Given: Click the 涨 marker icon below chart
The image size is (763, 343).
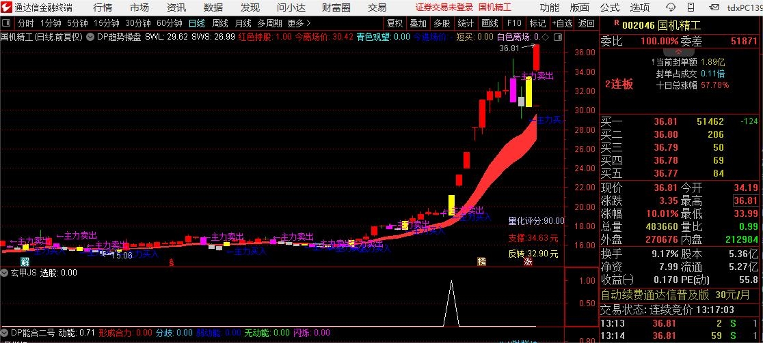Looking at the screenshot, I should [x=528, y=262].
